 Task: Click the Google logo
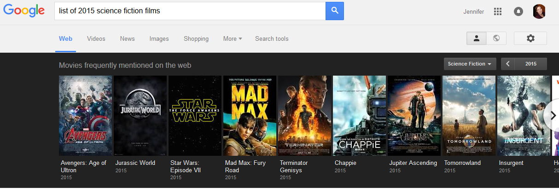point(24,11)
